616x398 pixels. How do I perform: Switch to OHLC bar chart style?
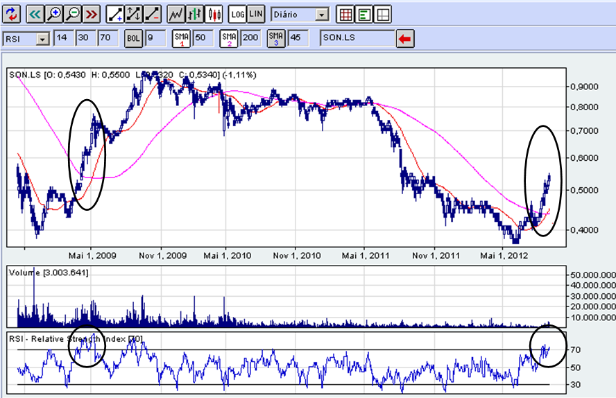[196, 14]
